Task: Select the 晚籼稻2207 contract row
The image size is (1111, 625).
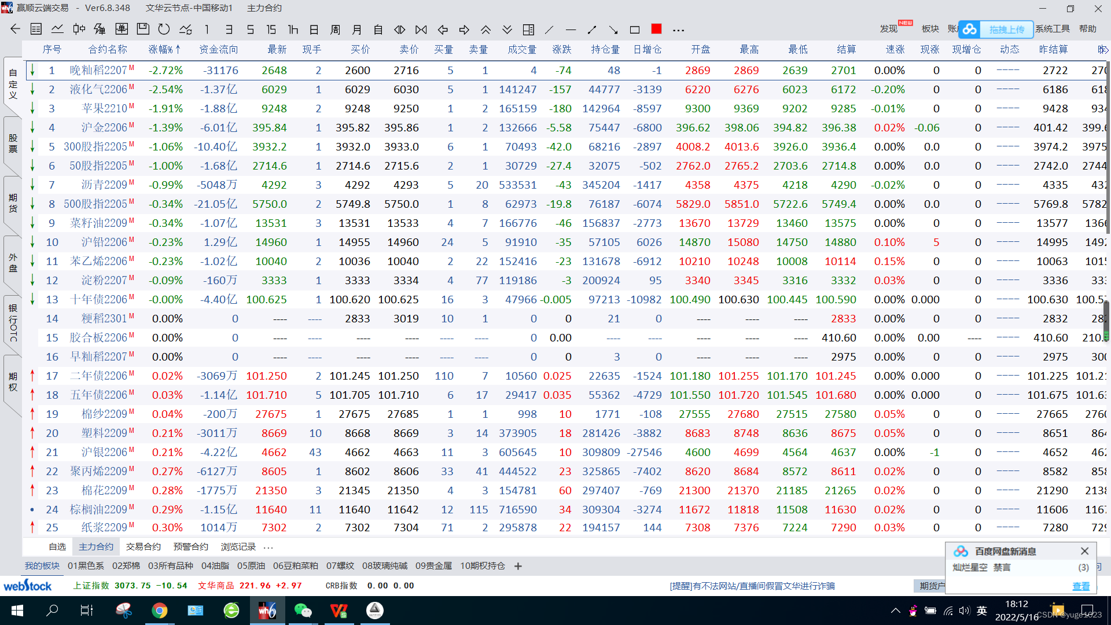Action: point(566,71)
